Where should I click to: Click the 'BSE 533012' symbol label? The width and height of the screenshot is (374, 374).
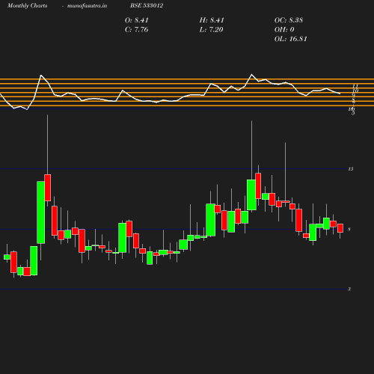point(147,5)
